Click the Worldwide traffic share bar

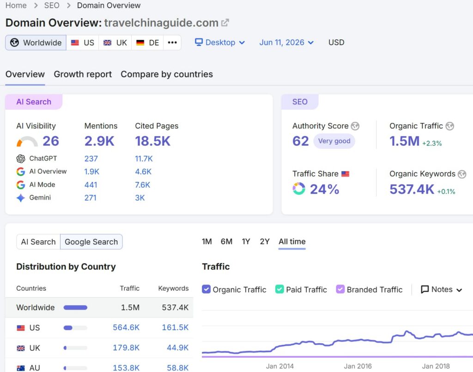tap(75, 307)
